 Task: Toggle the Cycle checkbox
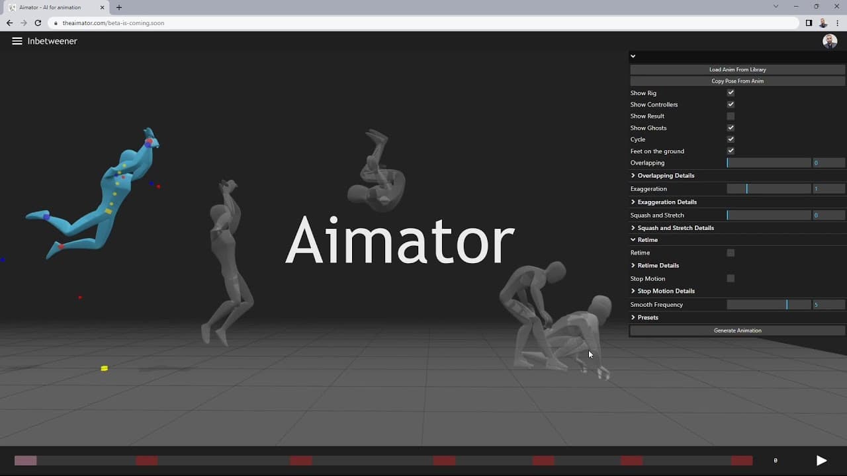click(x=731, y=139)
